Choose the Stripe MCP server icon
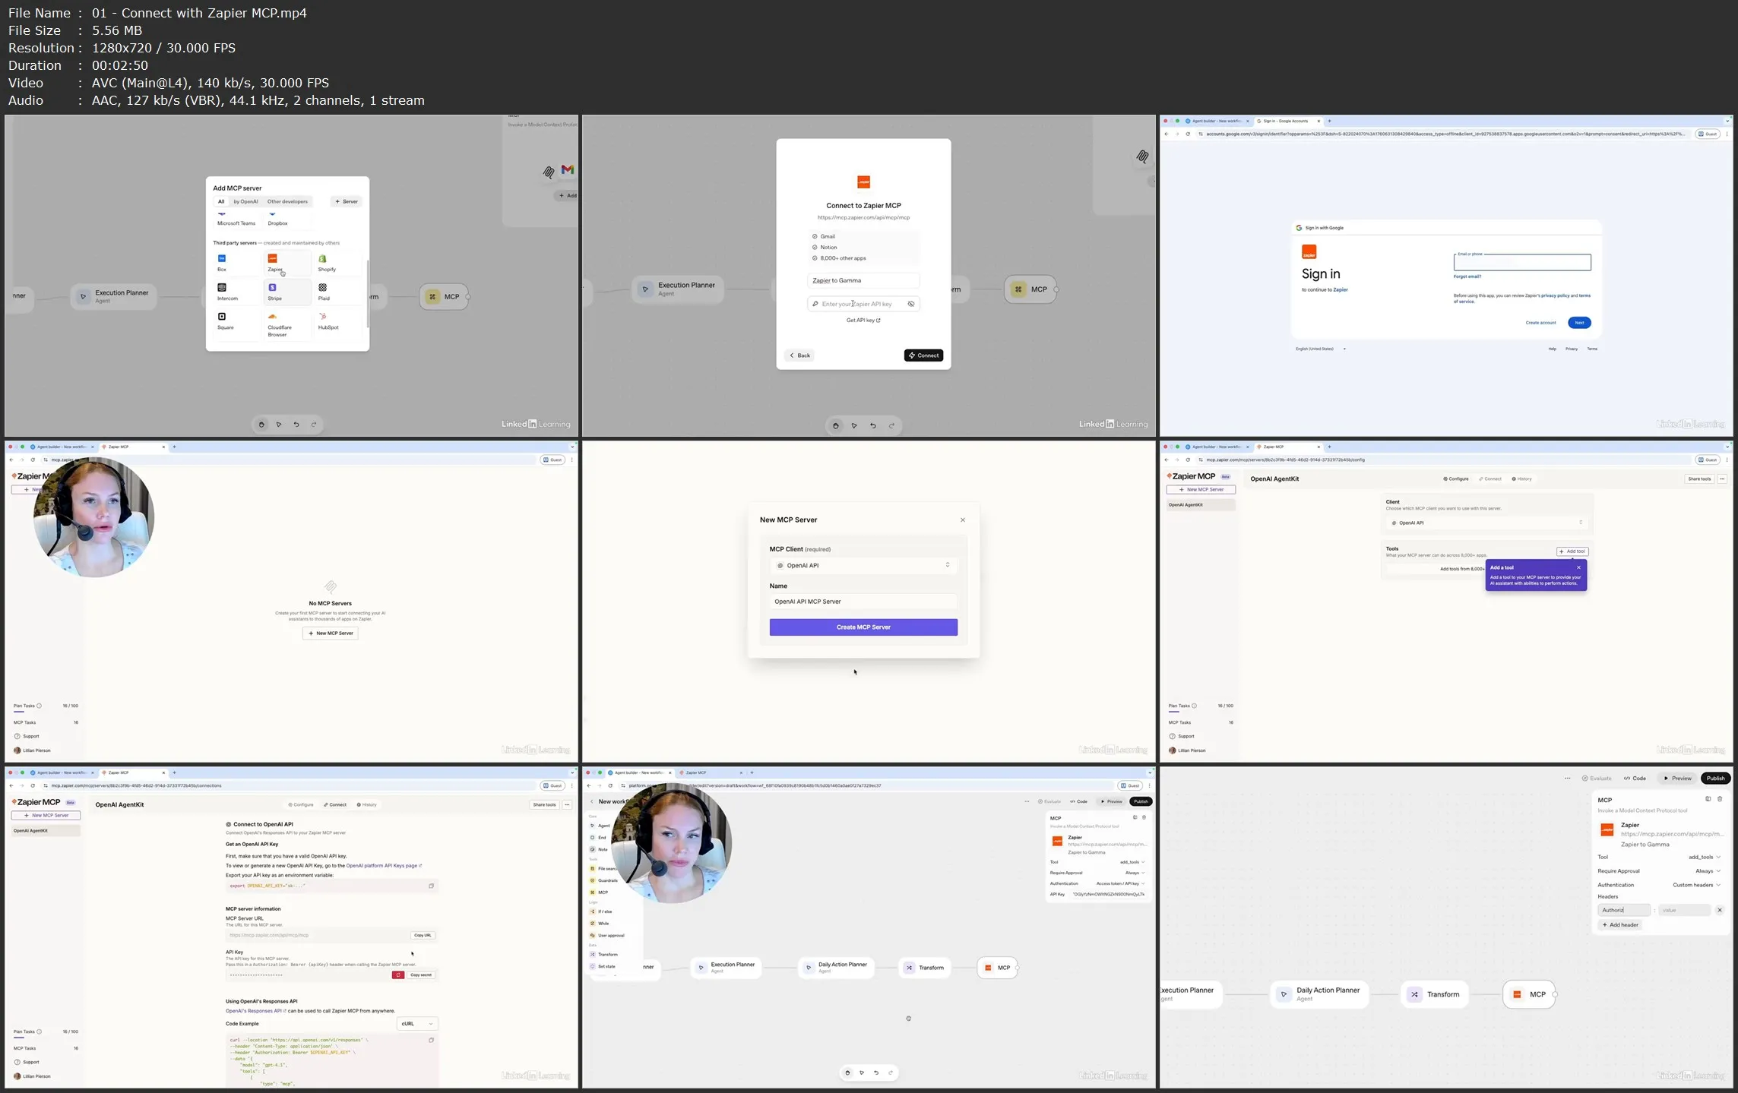 (x=272, y=288)
